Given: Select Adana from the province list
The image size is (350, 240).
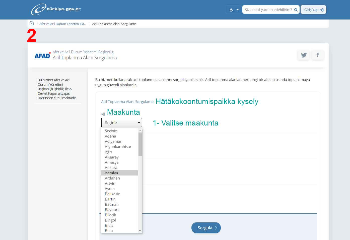Looking at the screenshot, I should point(110,136).
